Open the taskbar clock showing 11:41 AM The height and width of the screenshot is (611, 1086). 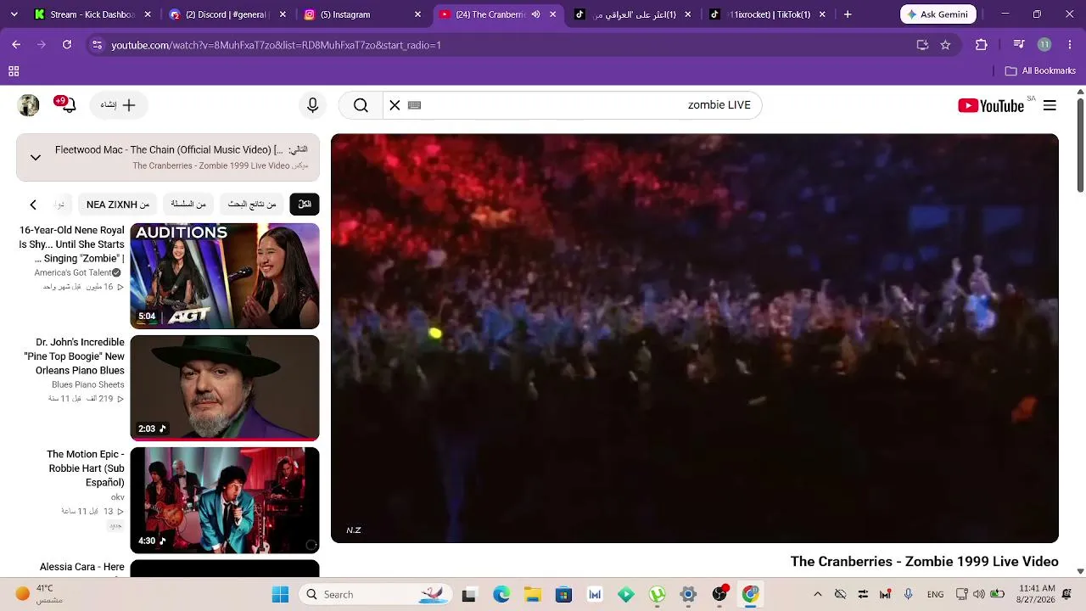pyautogui.click(x=1037, y=594)
